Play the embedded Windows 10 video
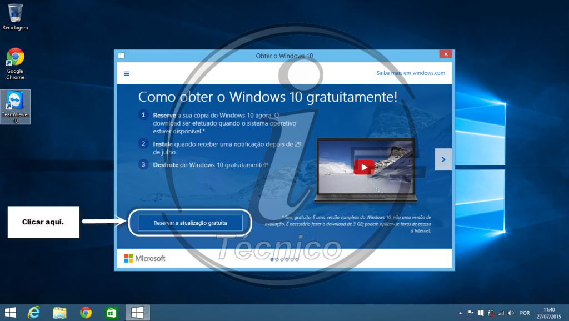569x321 pixels. click(x=365, y=167)
